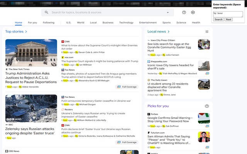Open Ukraine's Zelenskiy says Russian army article

[x=93, y=115]
